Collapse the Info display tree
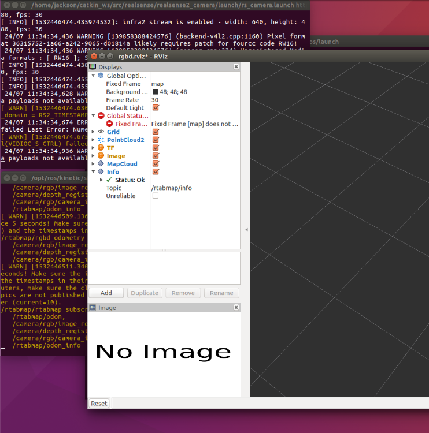This screenshot has width=429, height=433. [94, 172]
